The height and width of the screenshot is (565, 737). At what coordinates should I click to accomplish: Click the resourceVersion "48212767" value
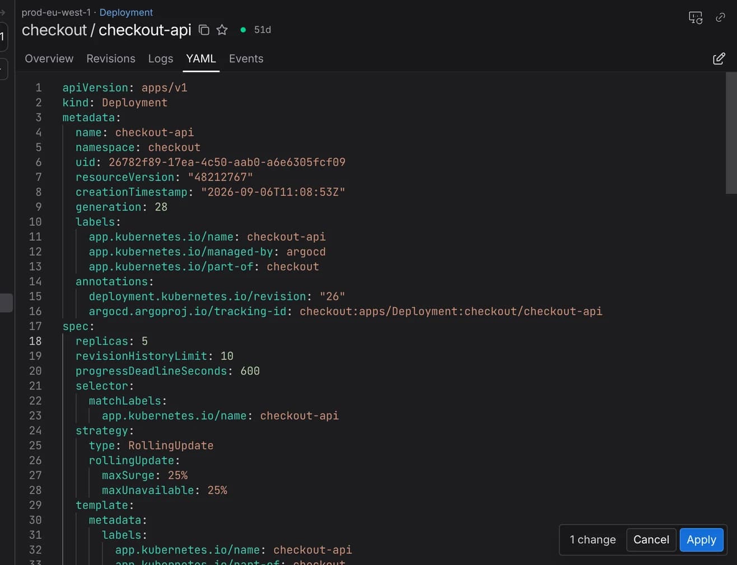[x=220, y=177]
